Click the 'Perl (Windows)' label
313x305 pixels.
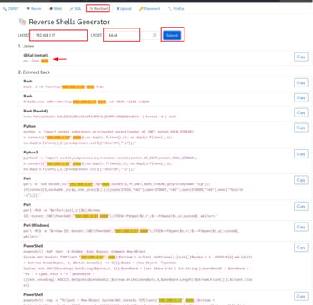coord(37,225)
